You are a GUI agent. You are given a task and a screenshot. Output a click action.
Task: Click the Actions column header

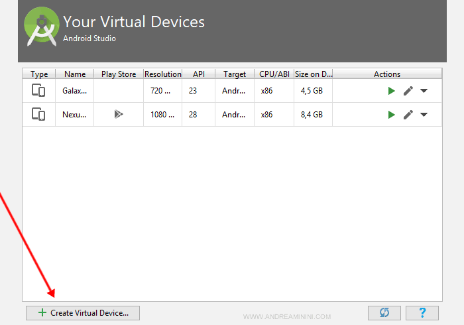pyautogui.click(x=387, y=74)
